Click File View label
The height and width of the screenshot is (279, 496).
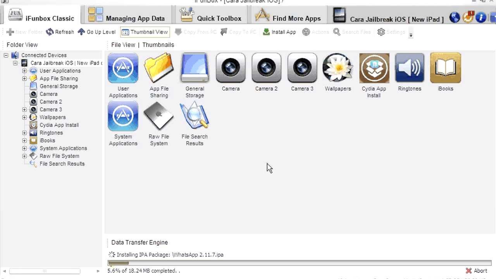pos(123,45)
